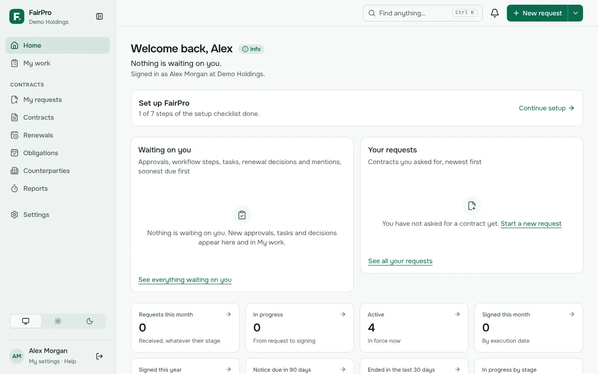Go to Home in sidebar
598x374 pixels.
tap(58, 45)
